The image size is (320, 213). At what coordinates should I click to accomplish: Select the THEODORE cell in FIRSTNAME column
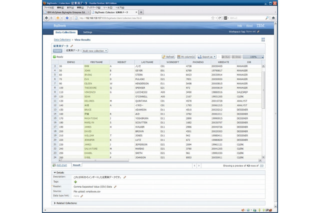(x=96, y=88)
